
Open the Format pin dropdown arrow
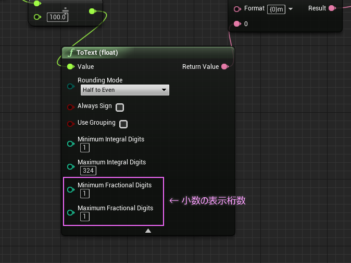(291, 9)
